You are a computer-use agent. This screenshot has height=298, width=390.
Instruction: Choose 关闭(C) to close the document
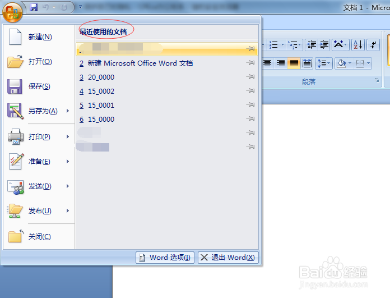[x=39, y=236]
